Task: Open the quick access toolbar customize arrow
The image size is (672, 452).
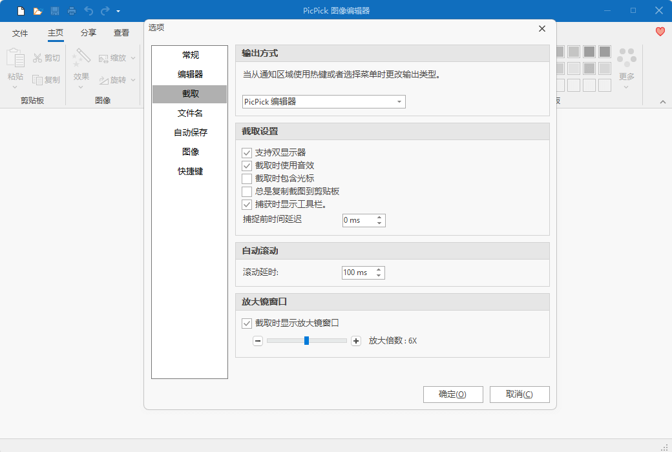Action: [118, 11]
